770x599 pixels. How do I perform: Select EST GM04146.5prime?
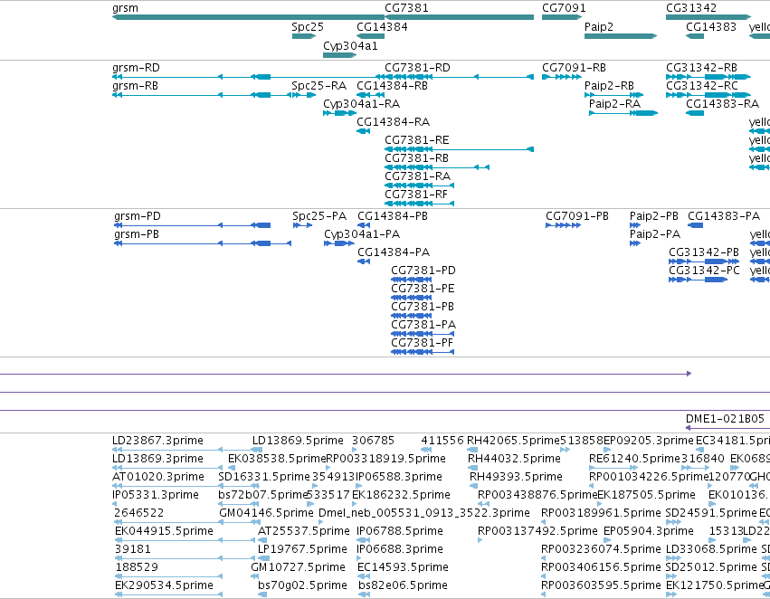pos(266,513)
